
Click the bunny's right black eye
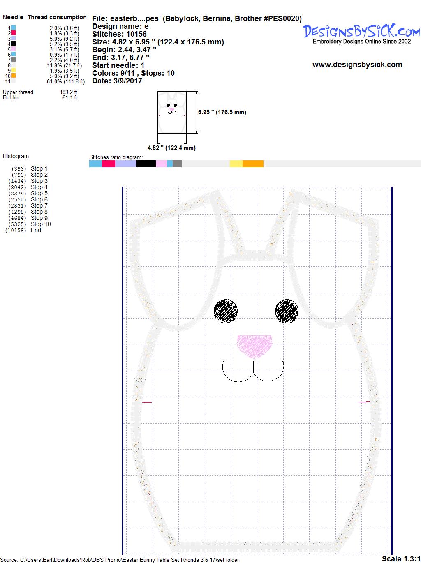coord(287,310)
